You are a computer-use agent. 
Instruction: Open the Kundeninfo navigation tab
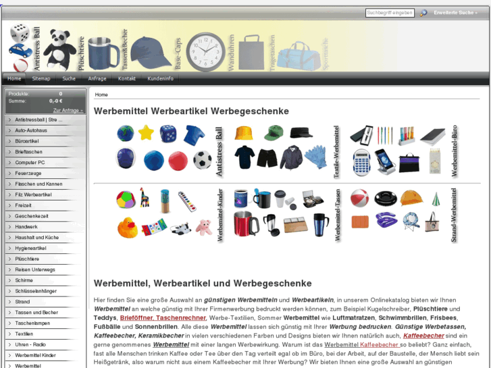160,78
